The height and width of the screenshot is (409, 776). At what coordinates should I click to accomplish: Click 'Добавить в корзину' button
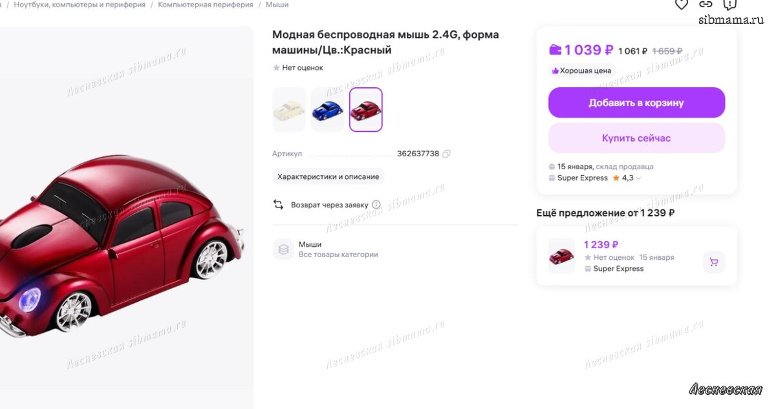tap(636, 103)
